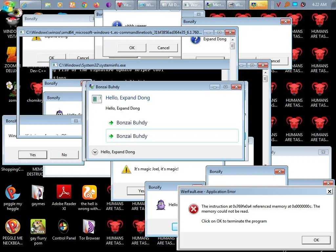
Task: Close the WerFault.exe Application Error dialog
Action: pyautogui.click(x=329, y=191)
